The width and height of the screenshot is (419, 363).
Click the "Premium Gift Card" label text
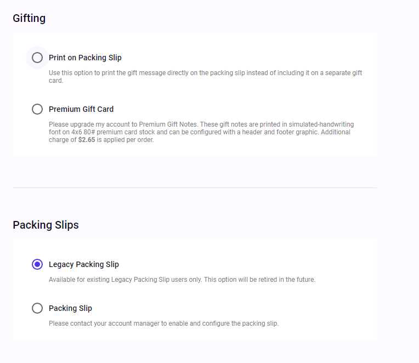(81, 109)
